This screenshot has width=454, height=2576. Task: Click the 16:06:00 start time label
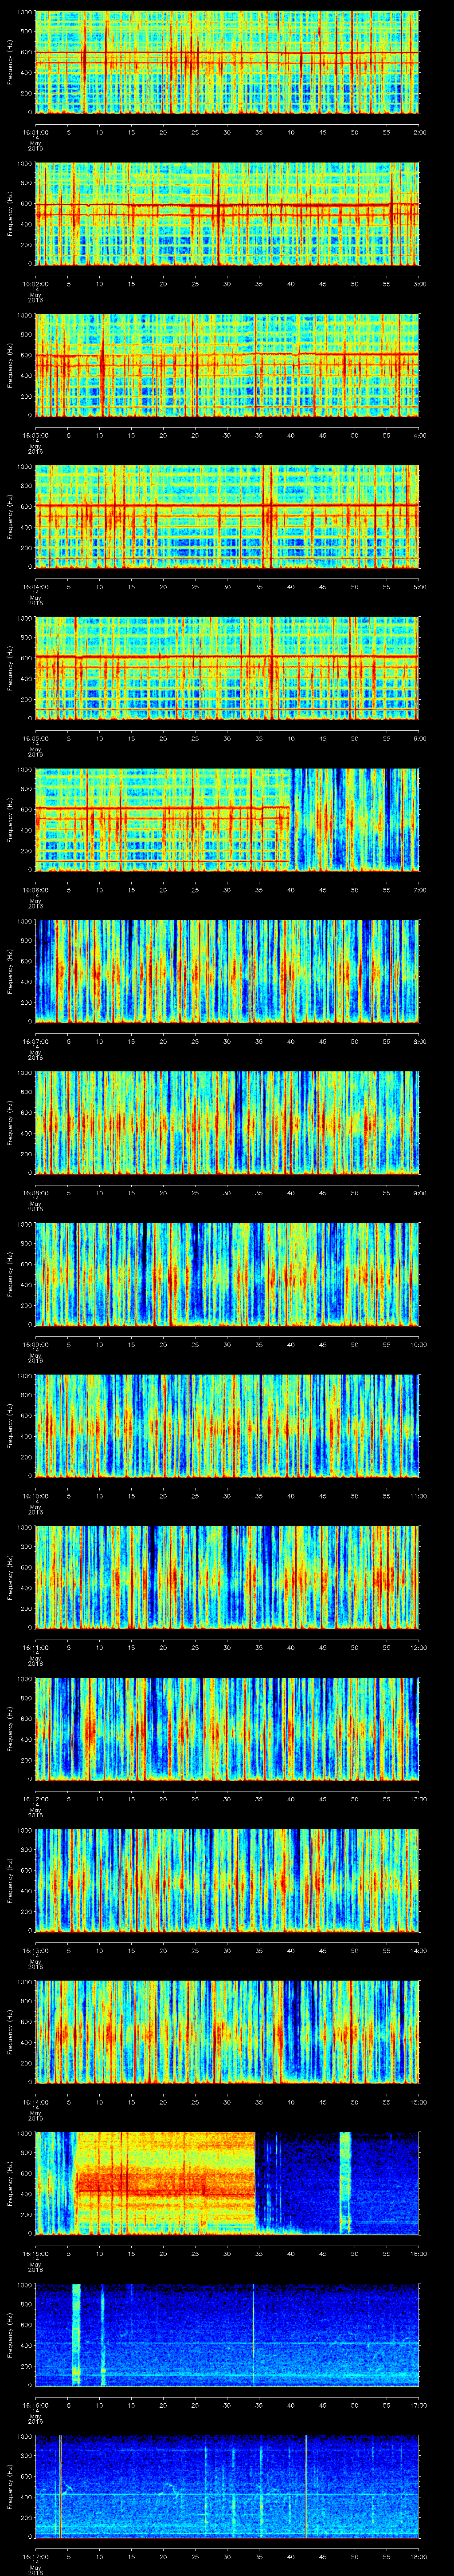pyautogui.click(x=36, y=890)
